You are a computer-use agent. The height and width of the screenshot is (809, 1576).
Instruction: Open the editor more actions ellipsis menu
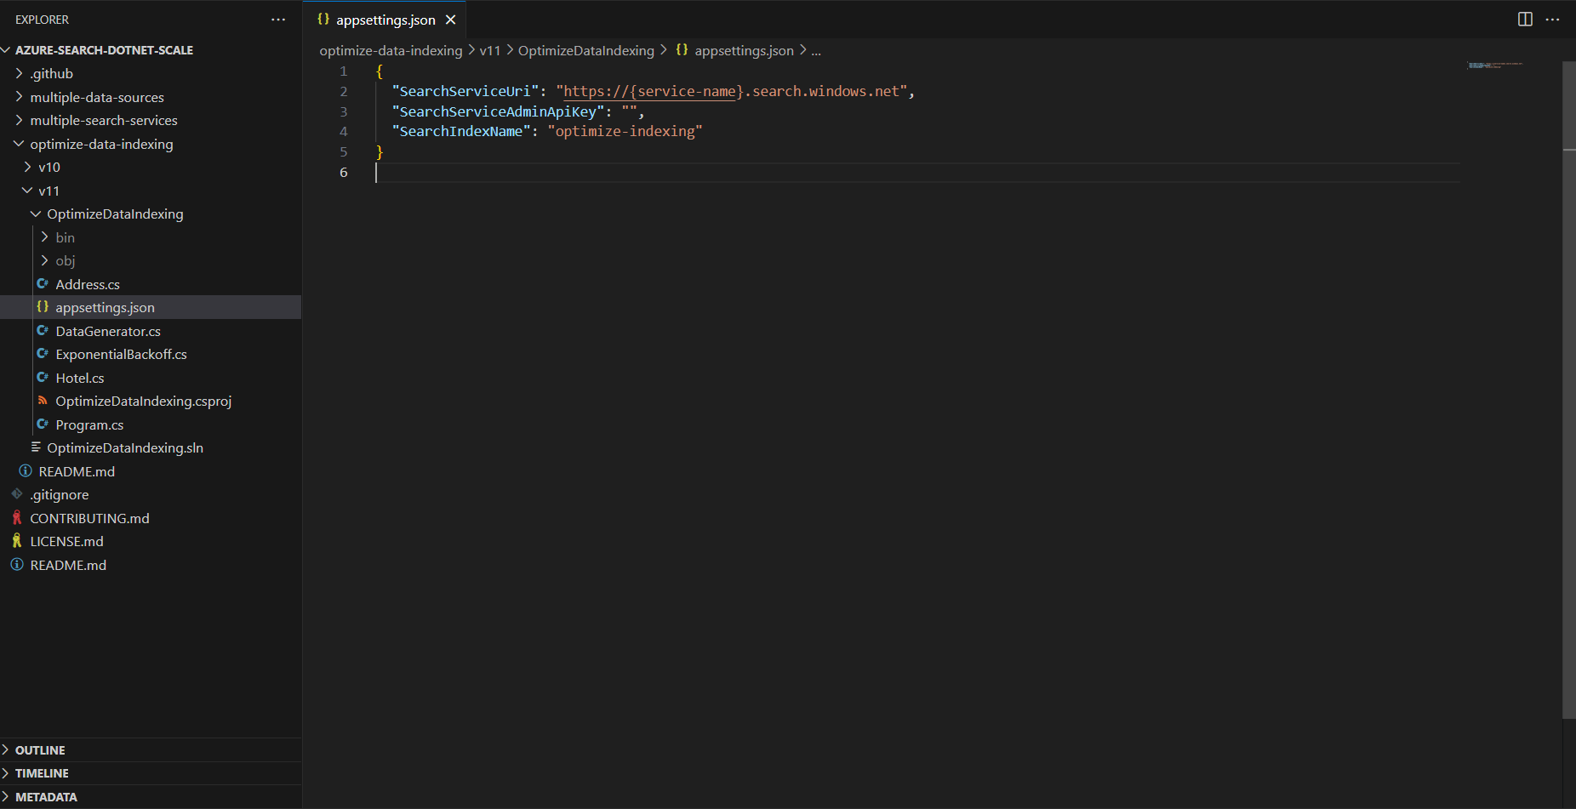(1553, 19)
